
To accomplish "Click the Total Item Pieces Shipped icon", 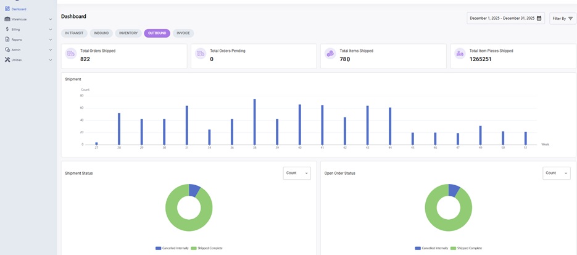I will 460,53.
